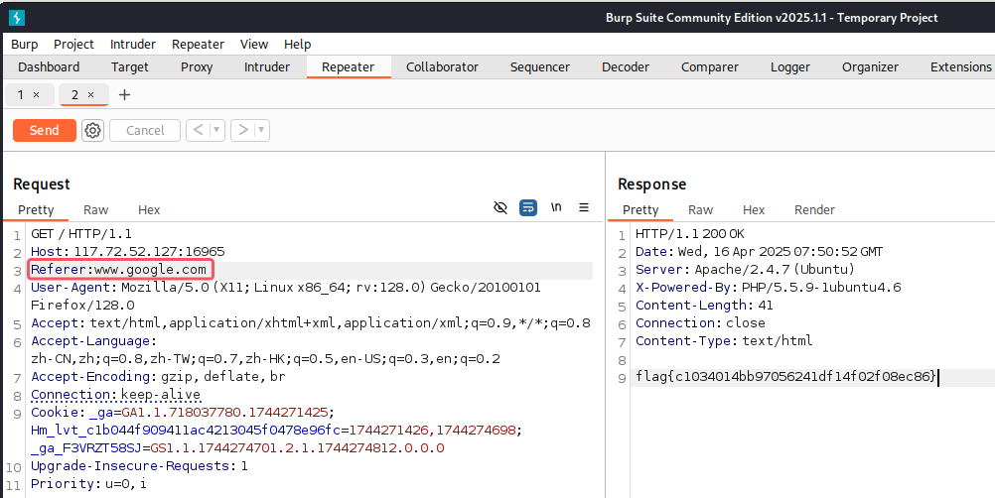Select Repeater sub-tab 2

(x=74, y=95)
